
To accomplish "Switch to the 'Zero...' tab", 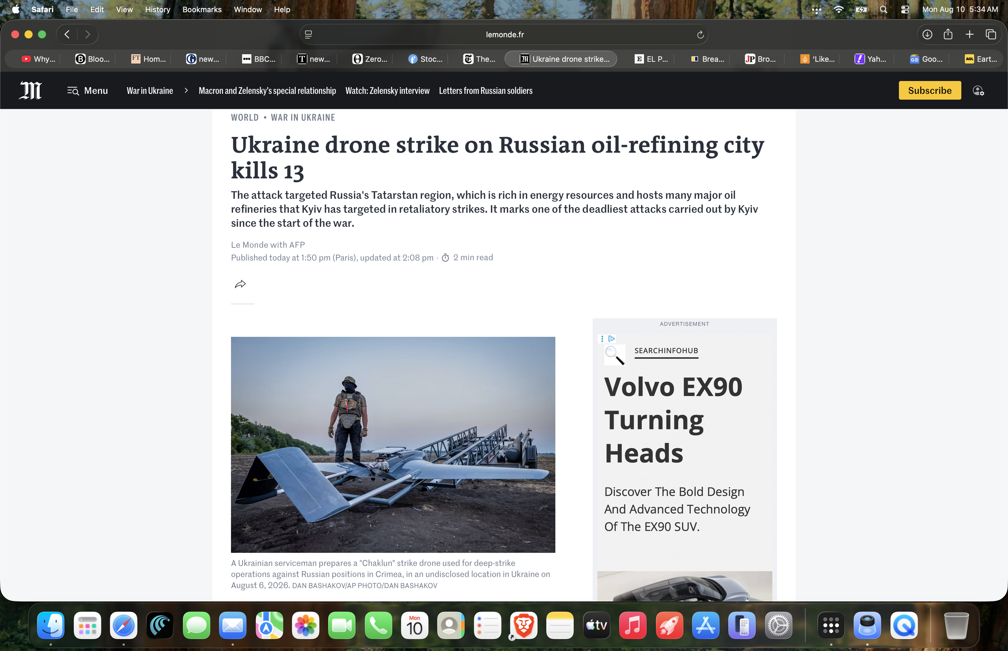I will [x=370, y=59].
